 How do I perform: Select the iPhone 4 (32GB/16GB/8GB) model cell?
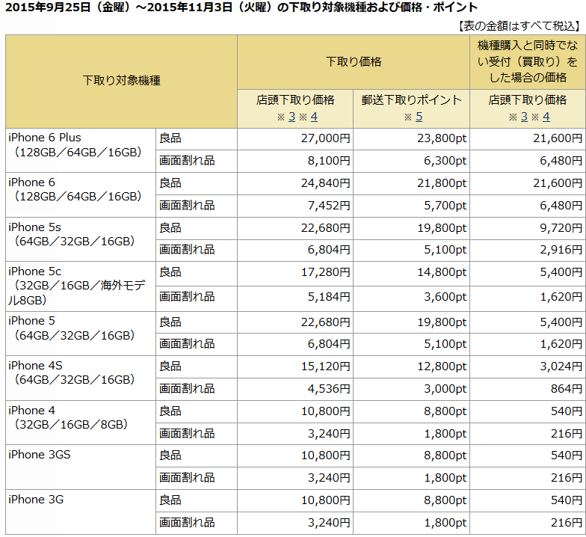click(x=81, y=423)
